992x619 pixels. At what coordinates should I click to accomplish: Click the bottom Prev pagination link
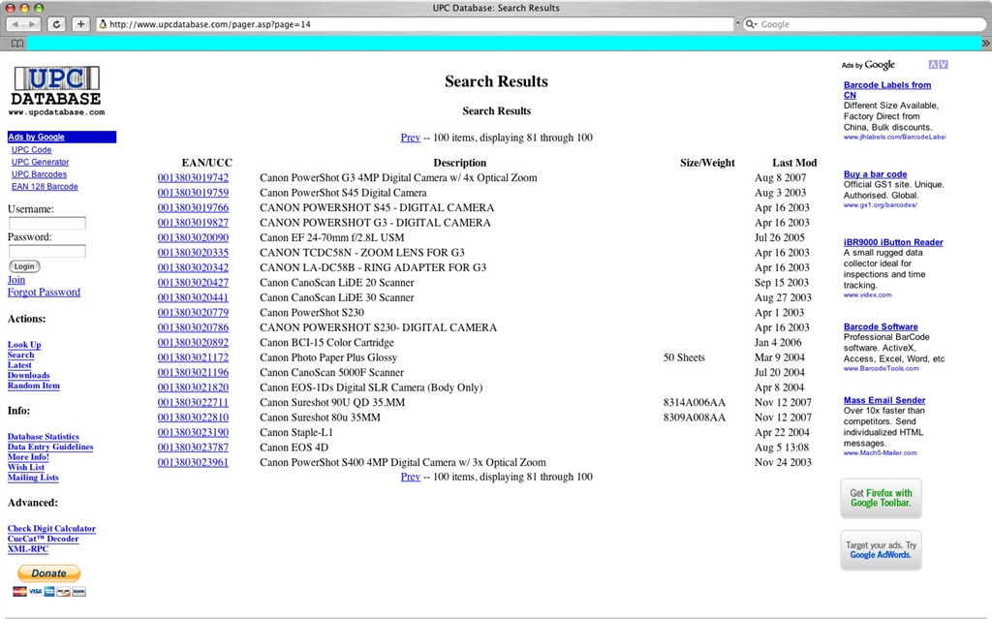411,477
